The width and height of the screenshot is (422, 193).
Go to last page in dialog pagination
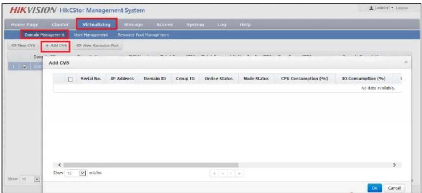click(239, 174)
